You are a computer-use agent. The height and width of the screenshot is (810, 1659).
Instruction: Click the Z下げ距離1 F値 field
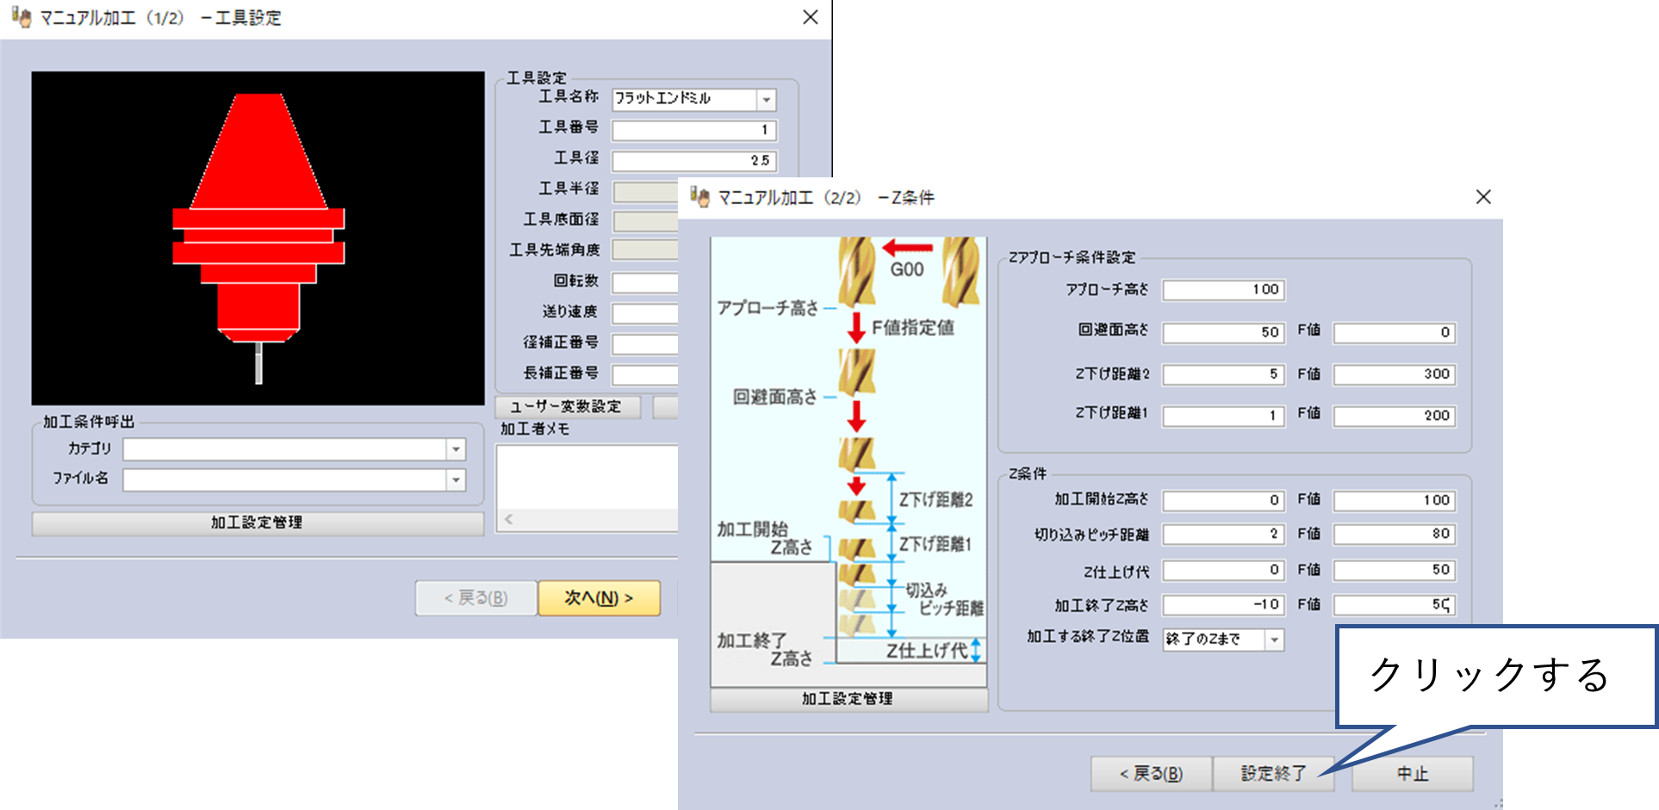(1395, 416)
